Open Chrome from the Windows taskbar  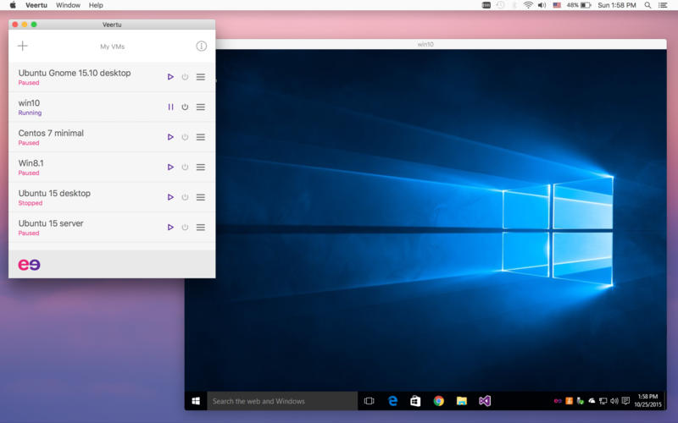[439, 401]
